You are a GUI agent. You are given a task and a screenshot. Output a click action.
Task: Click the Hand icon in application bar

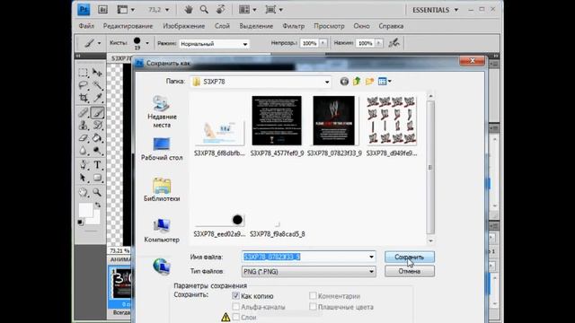pyautogui.click(x=189, y=10)
